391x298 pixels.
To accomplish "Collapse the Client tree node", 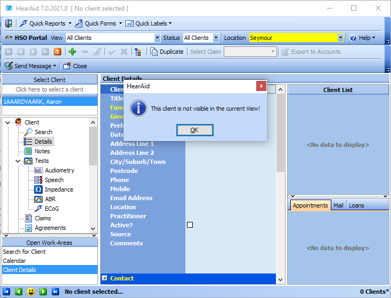I will click(8, 122).
